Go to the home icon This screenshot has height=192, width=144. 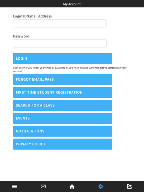(72, 186)
